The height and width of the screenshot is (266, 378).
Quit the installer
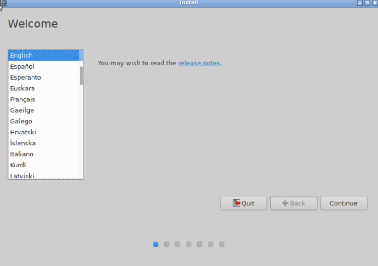coord(243,203)
